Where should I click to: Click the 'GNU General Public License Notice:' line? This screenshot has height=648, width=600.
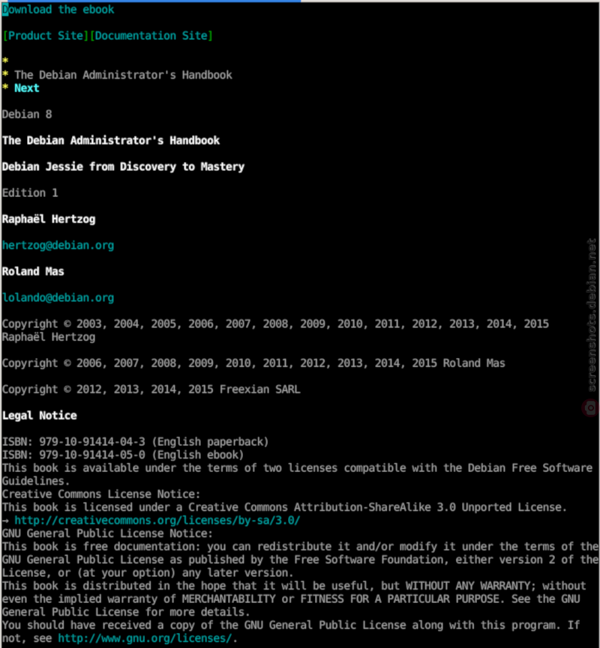coord(107,533)
